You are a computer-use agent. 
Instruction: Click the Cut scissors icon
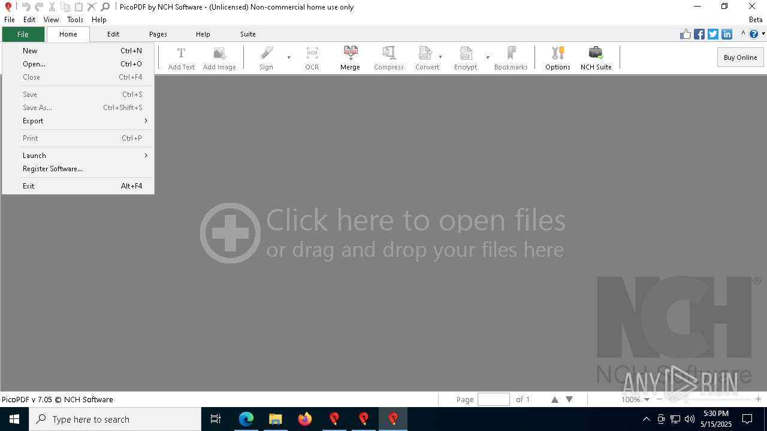point(52,7)
